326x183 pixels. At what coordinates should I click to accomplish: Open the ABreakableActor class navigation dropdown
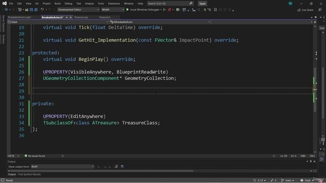(x=159, y=22)
